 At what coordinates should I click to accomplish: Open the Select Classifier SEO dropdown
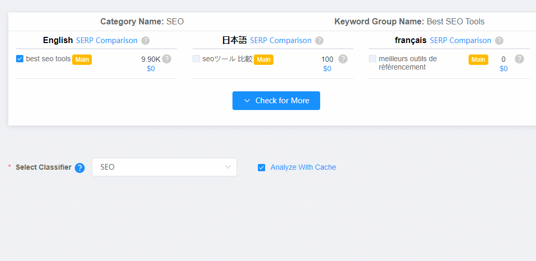click(x=164, y=167)
